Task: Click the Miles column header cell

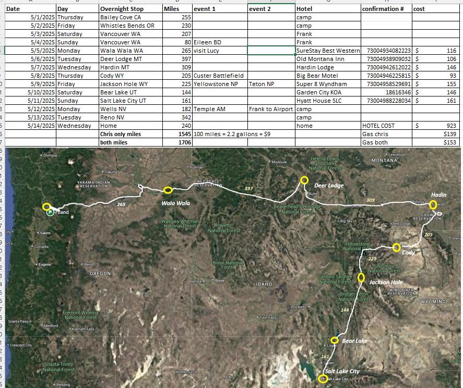Action: click(x=176, y=9)
